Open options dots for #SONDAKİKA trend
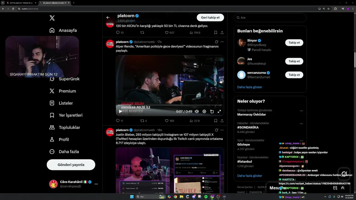 click(x=301, y=124)
